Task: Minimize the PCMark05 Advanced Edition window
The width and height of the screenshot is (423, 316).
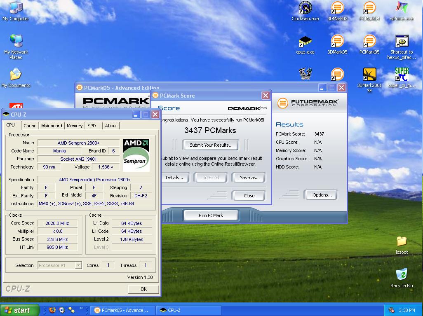Action: [x=322, y=88]
